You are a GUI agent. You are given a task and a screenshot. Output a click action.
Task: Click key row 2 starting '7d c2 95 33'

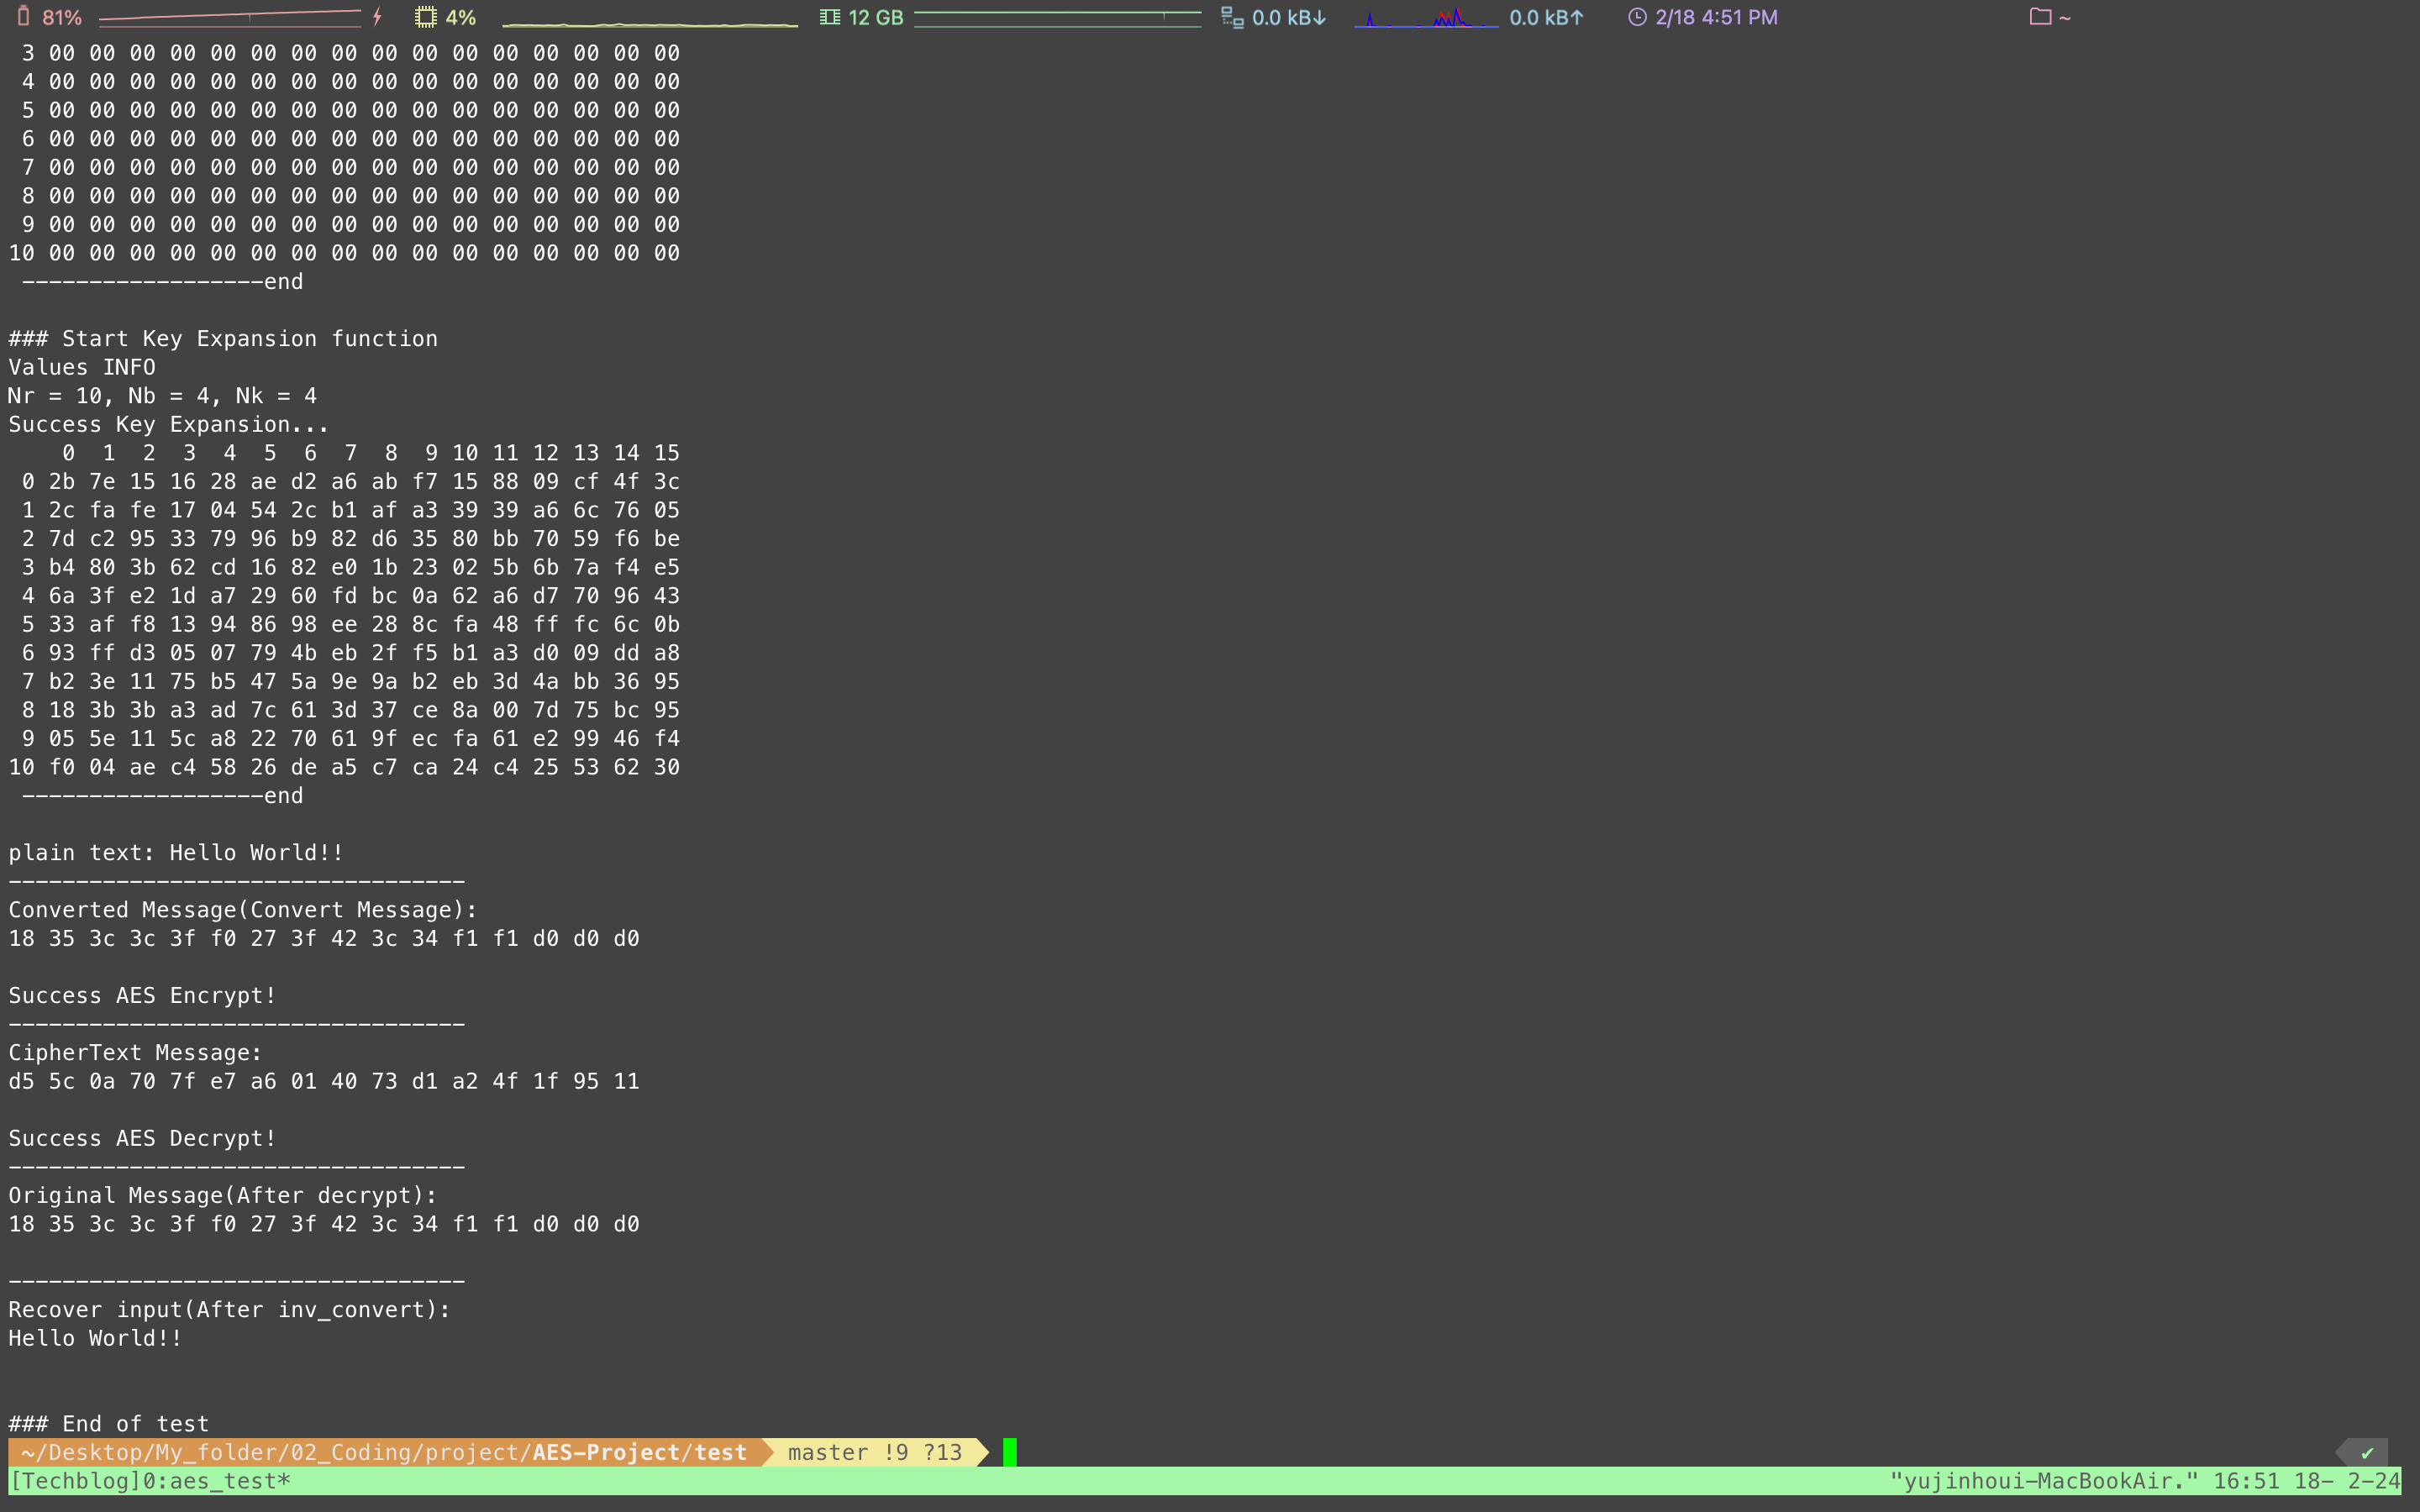pos(351,538)
